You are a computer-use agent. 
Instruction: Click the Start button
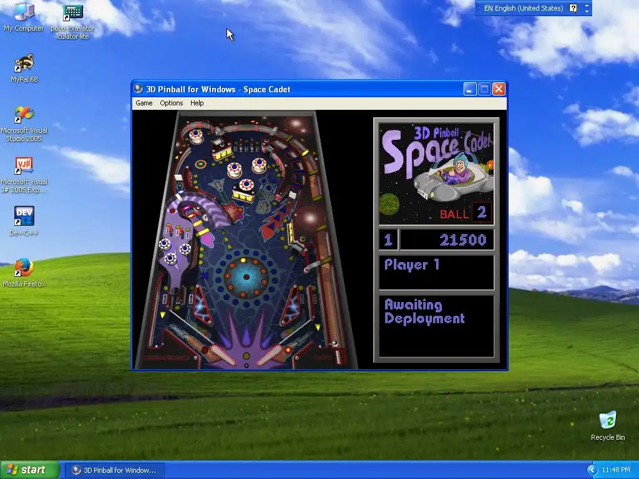point(29,470)
